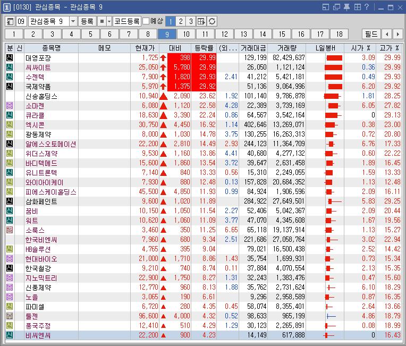Sort by the 거래대금 column header

pos(253,48)
